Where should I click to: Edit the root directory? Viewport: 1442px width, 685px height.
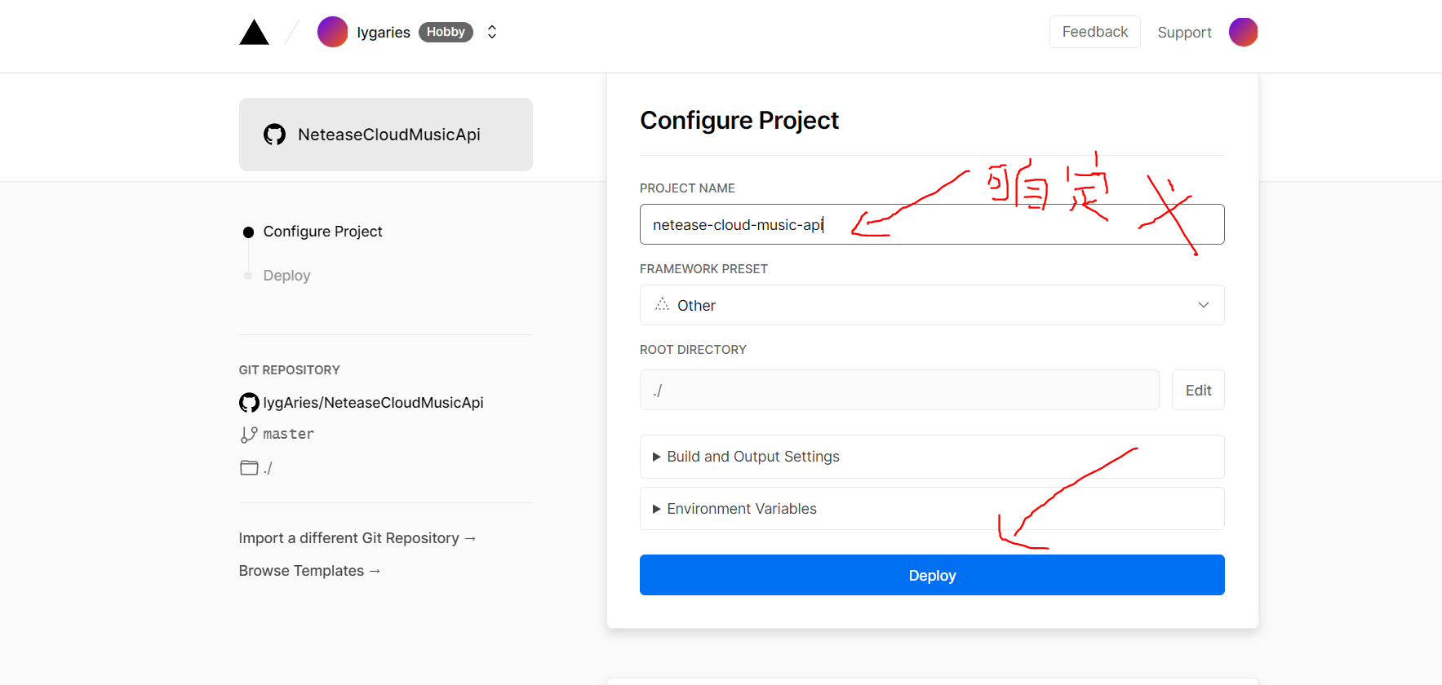tap(1198, 390)
